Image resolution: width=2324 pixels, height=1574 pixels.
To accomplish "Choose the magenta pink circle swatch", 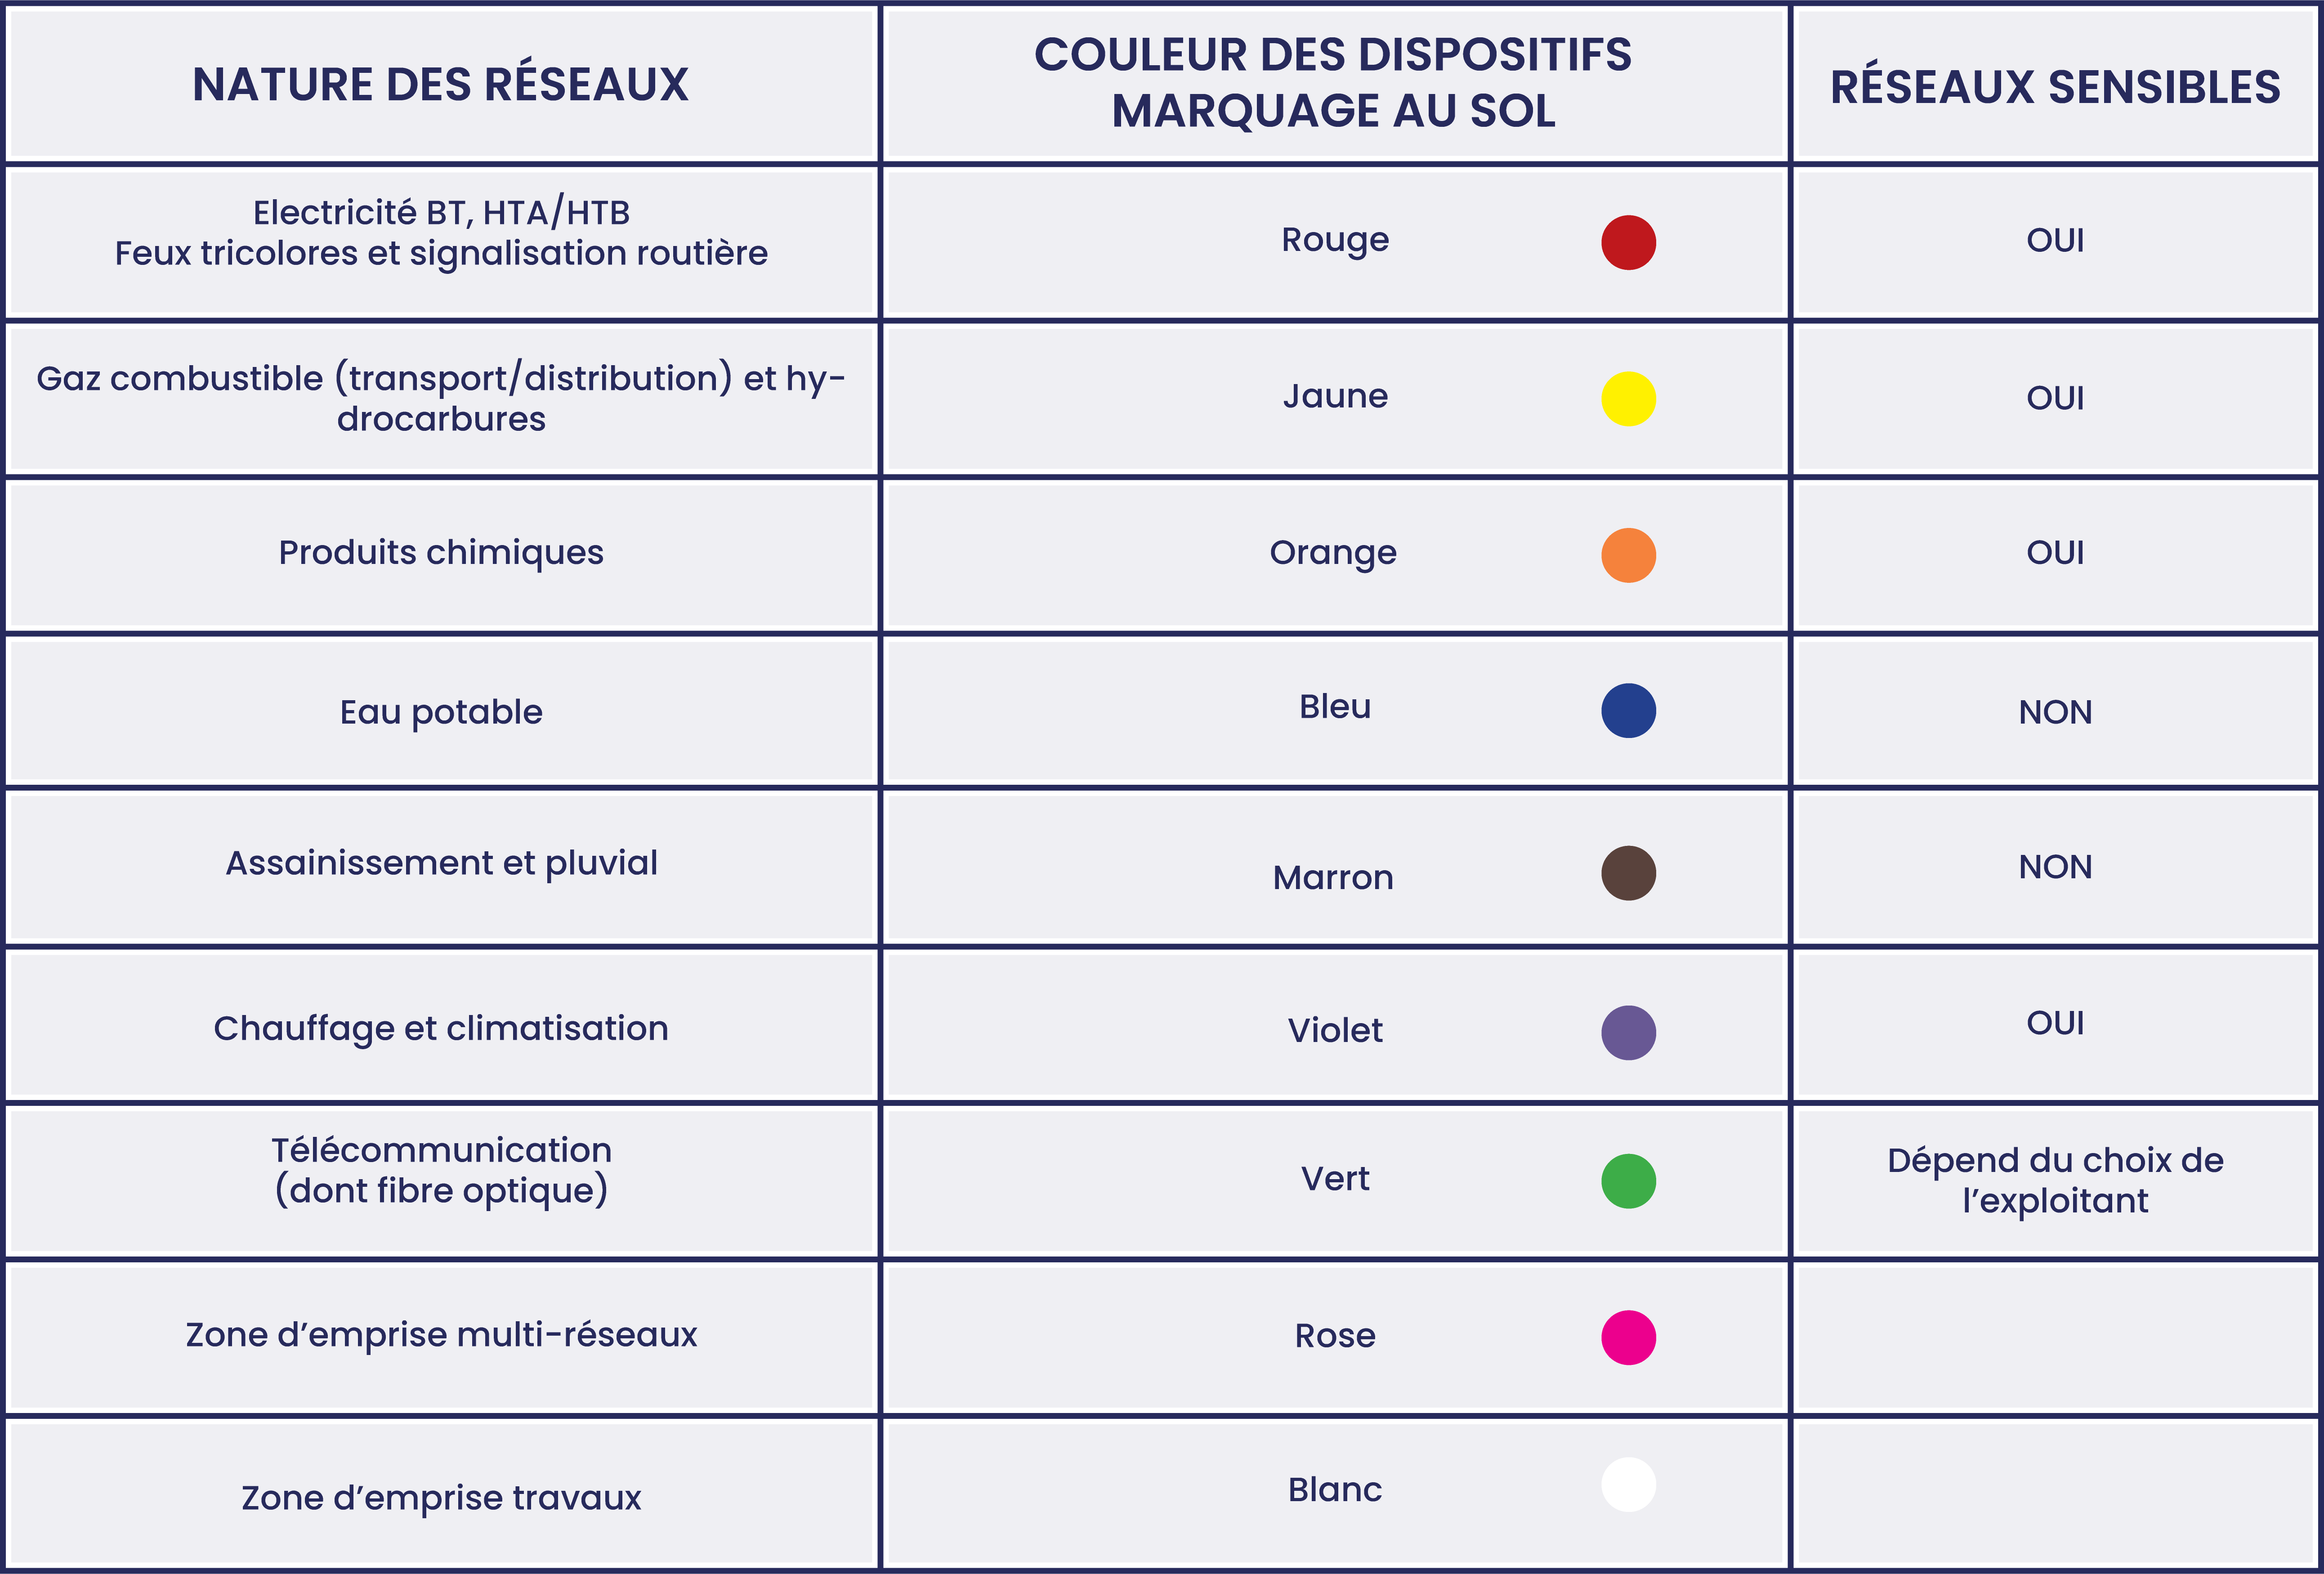I will coord(1628,1338).
